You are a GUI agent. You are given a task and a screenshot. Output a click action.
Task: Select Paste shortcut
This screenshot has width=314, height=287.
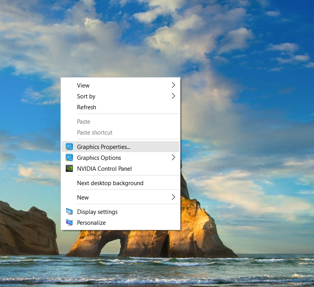(95, 133)
